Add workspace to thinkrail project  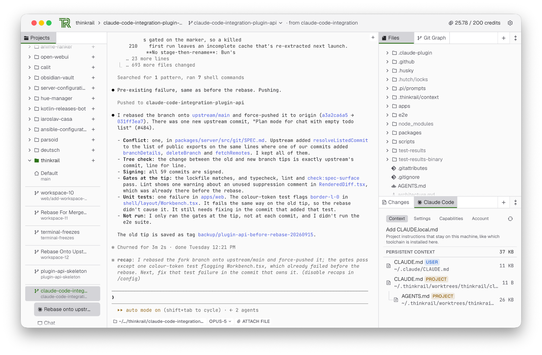tap(93, 161)
